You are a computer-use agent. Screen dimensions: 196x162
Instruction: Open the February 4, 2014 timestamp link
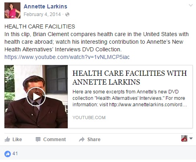pyautogui.click(x=42, y=14)
